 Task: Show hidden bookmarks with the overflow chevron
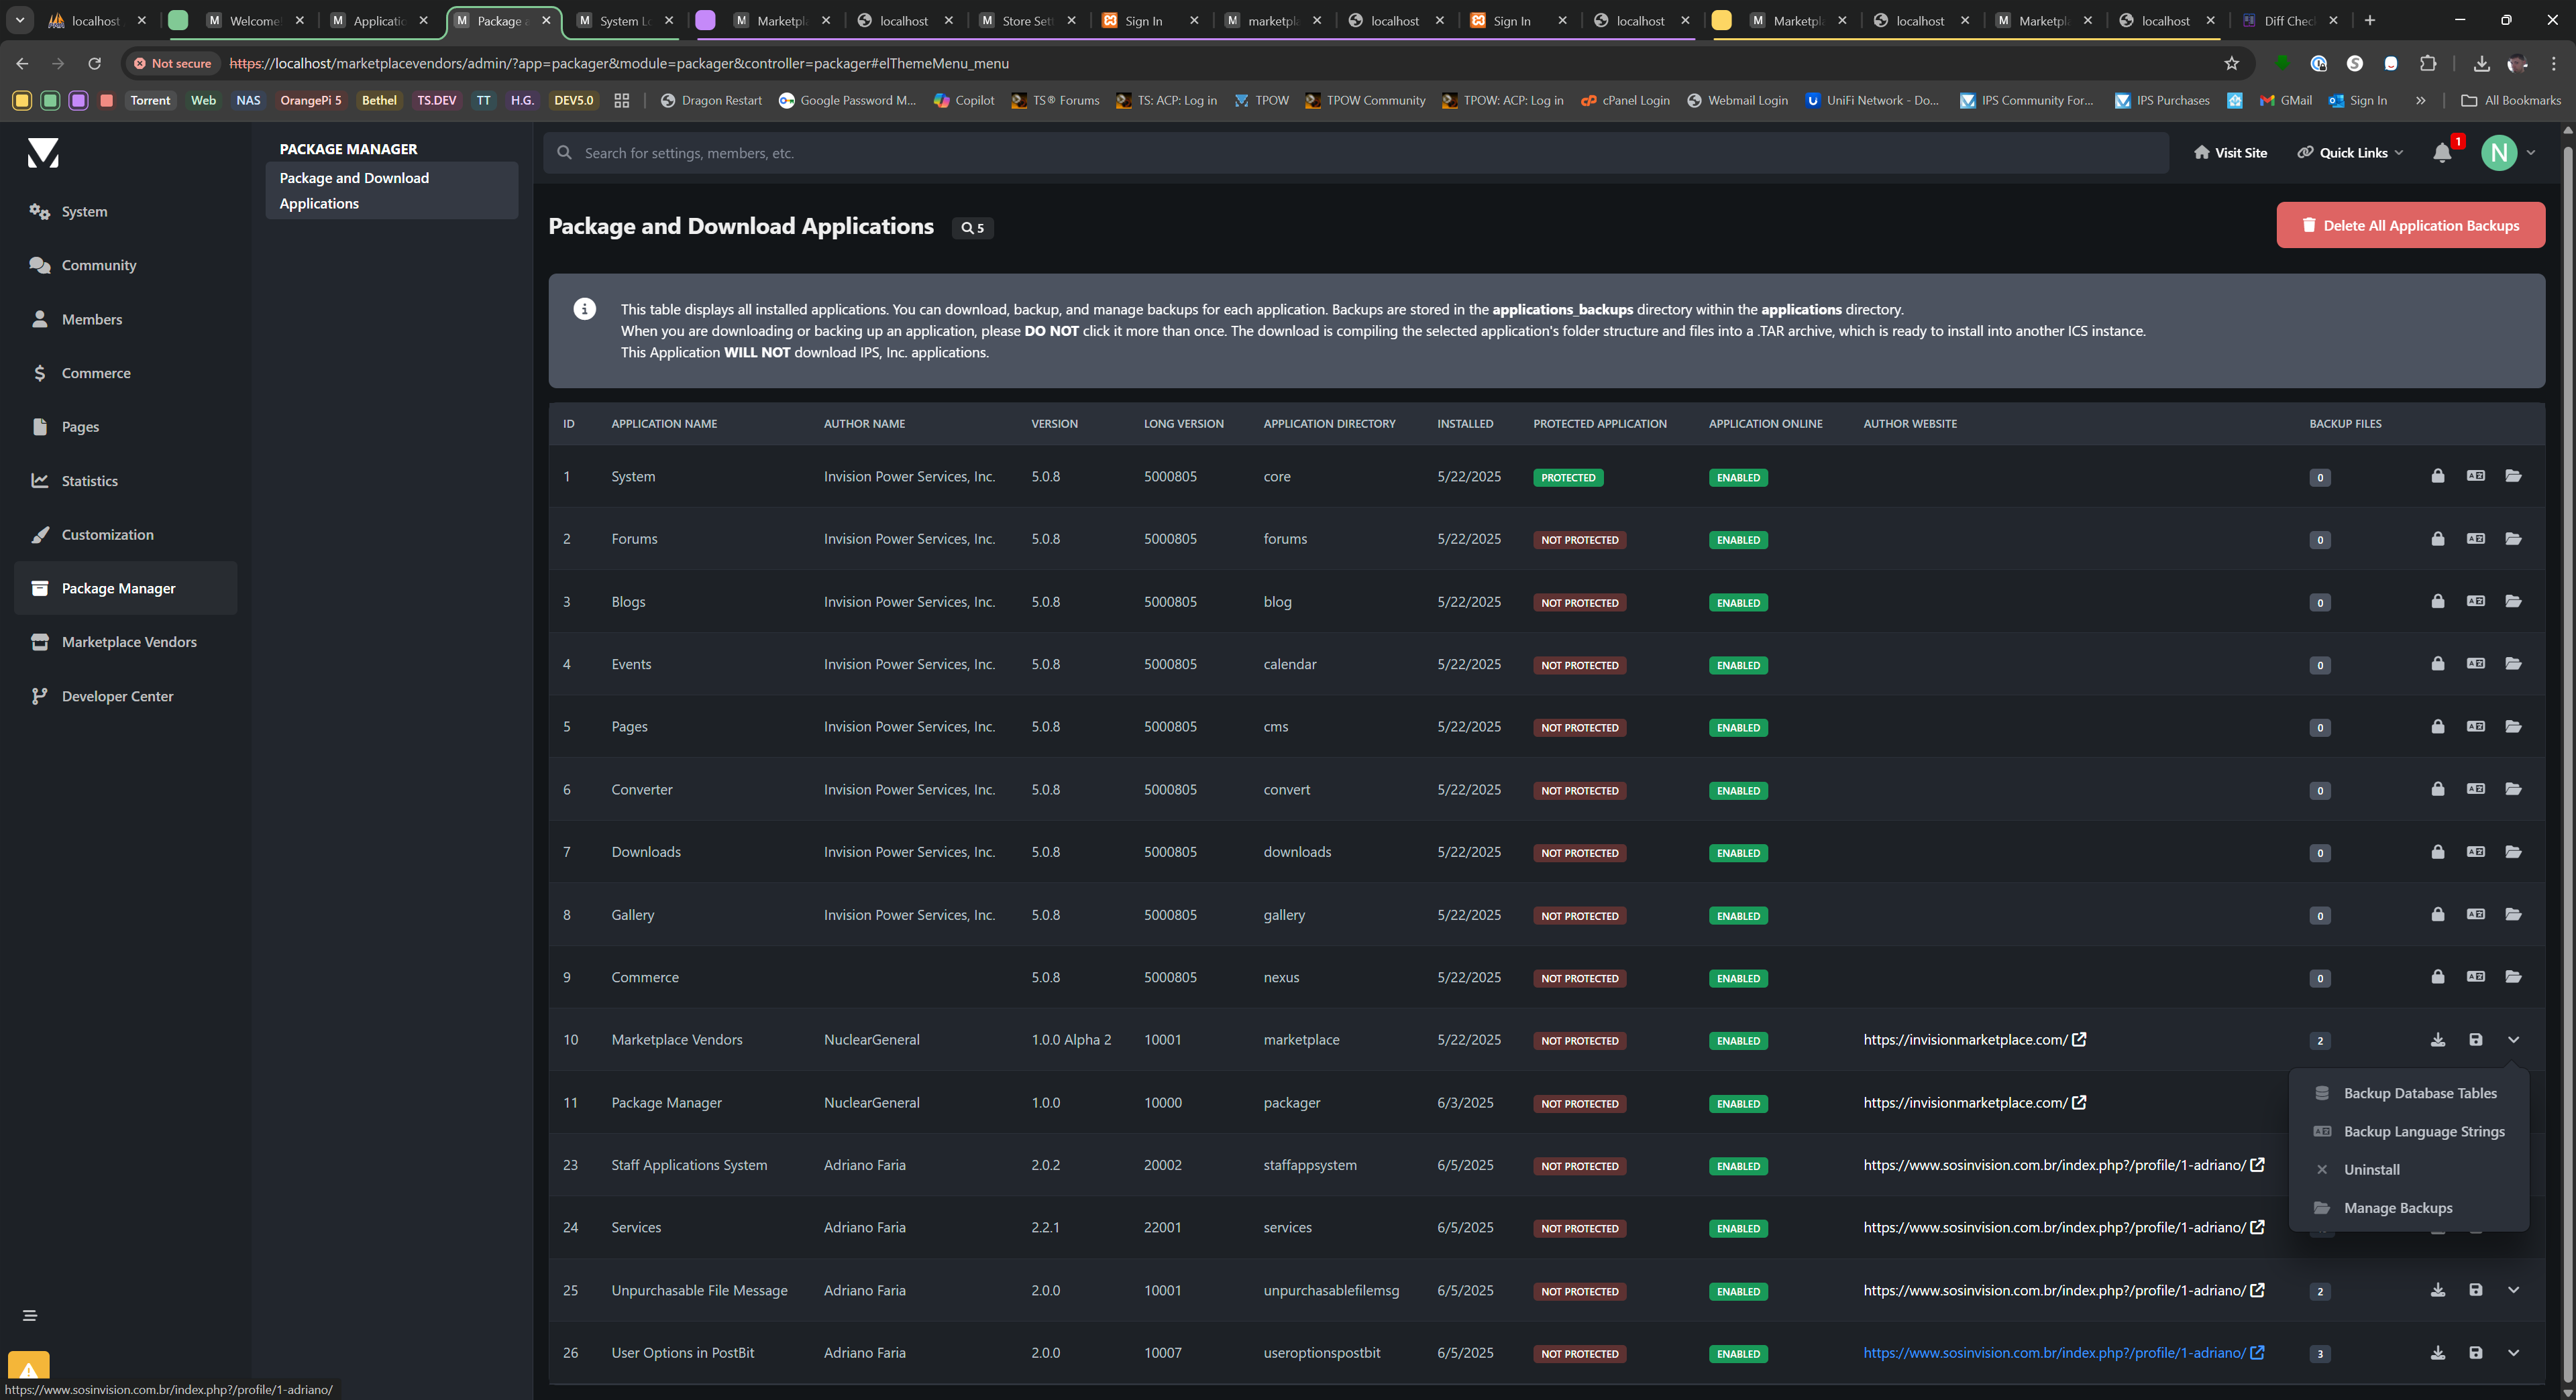2420,100
